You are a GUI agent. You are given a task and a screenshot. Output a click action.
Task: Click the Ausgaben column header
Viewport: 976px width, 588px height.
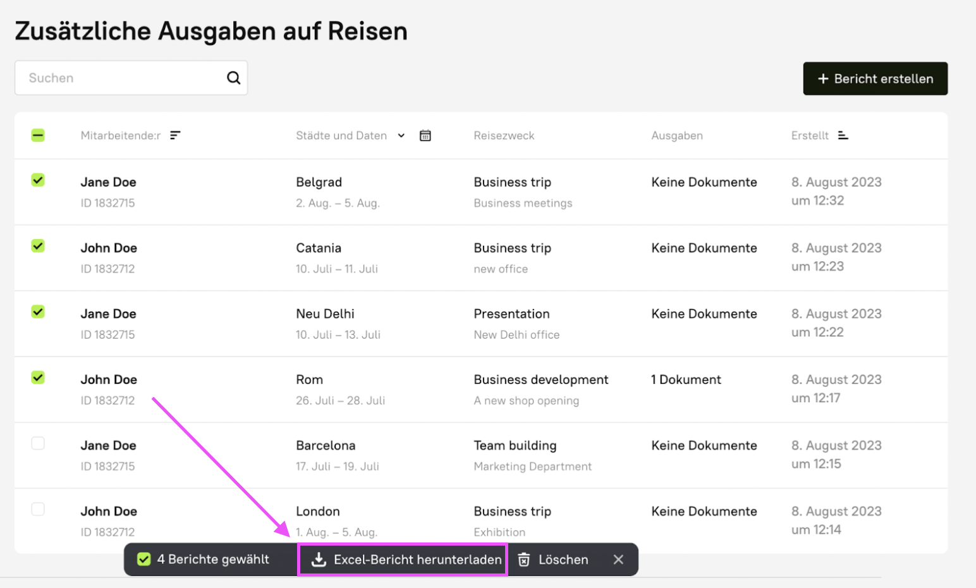coord(676,135)
